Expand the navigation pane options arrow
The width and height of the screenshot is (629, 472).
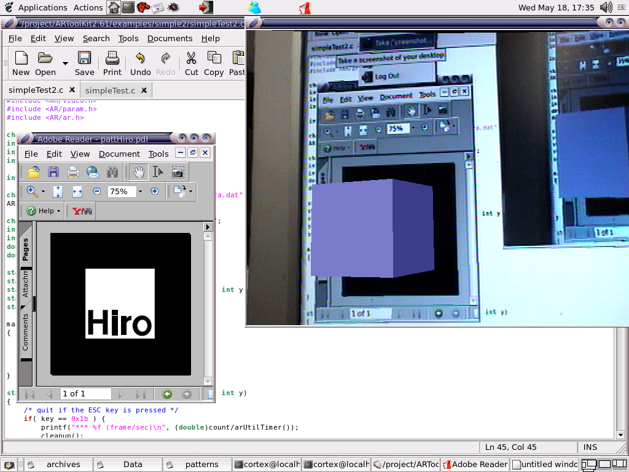click(208, 227)
